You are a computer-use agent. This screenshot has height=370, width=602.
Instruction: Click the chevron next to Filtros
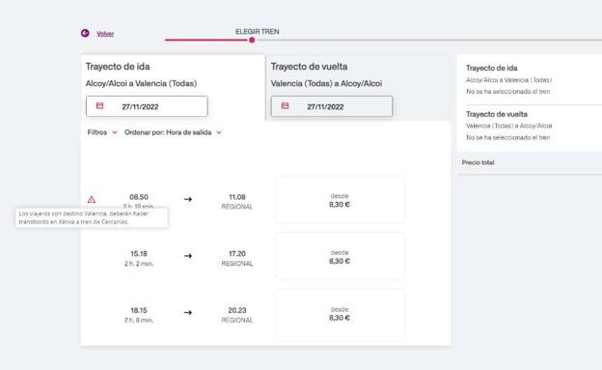pos(115,132)
